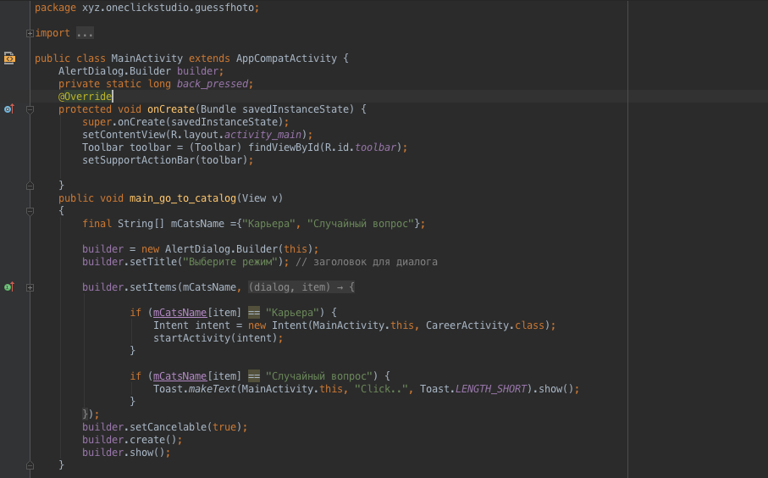768x478 pixels.
Task: Click "Случайный вопрос" string in the mCatsName array
Action: [x=361, y=224]
